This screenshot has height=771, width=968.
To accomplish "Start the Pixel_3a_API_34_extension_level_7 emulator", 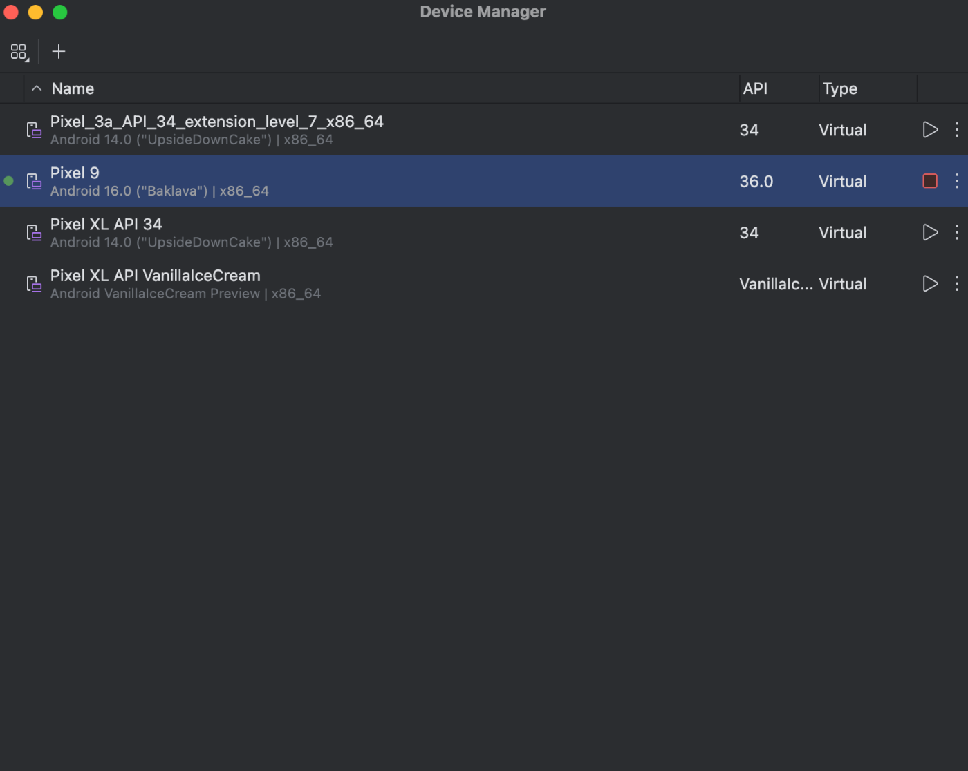I will click(x=930, y=130).
